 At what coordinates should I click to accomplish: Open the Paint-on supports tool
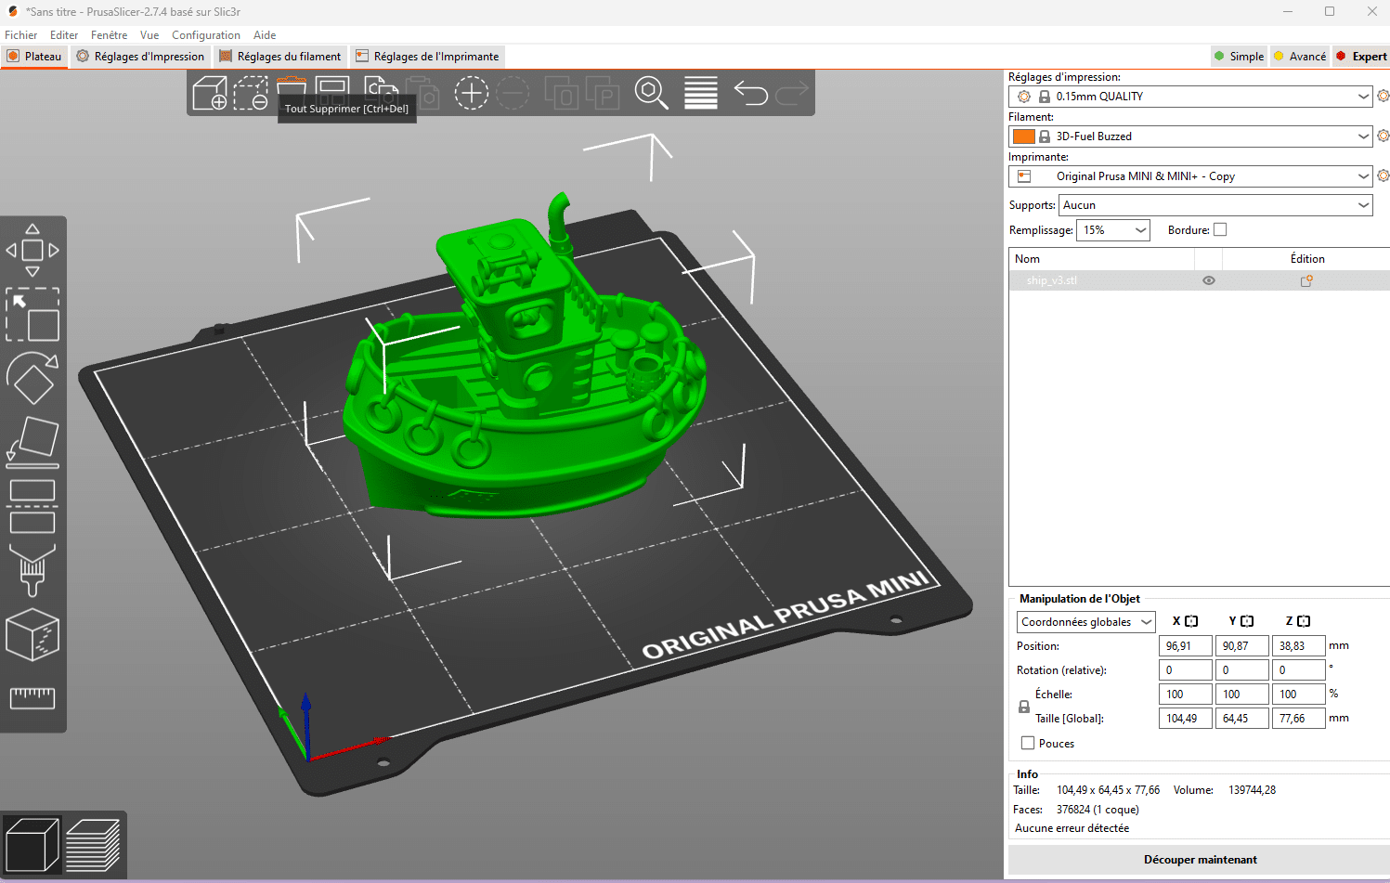[33, 571]
